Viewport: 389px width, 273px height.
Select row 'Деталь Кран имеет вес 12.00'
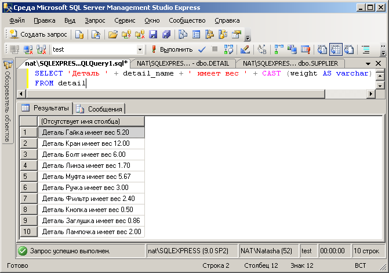pyautogui.click(x=91, y=143)
